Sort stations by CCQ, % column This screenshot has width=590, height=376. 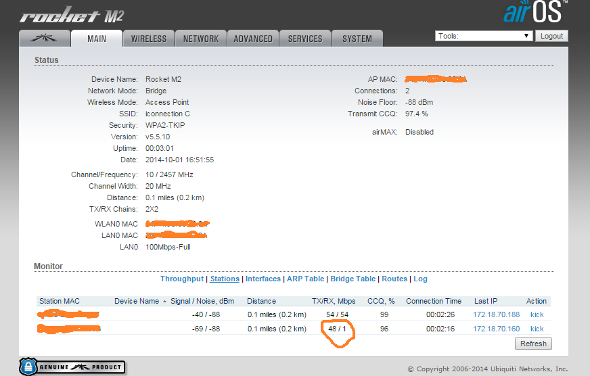[x=380, y=301]
